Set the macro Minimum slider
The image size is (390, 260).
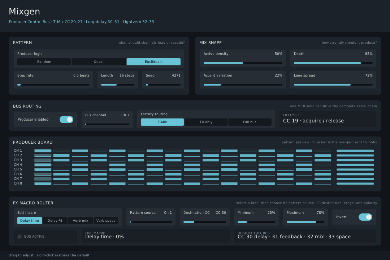(x=256, y=222)
